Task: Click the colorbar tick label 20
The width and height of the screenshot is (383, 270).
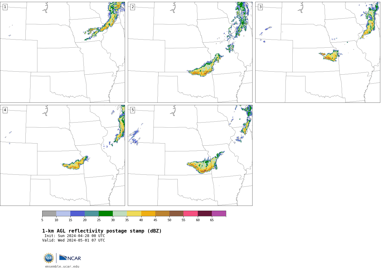Action: 85,220
